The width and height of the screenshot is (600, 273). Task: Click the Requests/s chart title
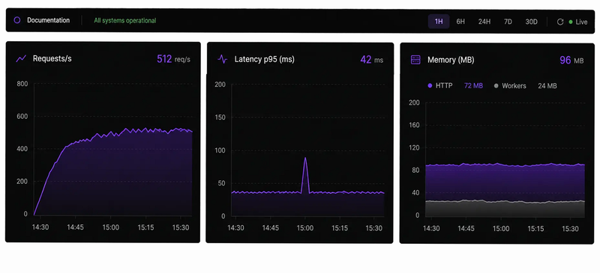click(52, 59)
